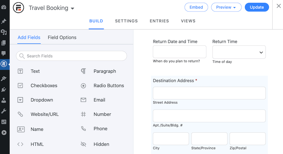Open the Users person icon in sidebar

click(4, 100)
